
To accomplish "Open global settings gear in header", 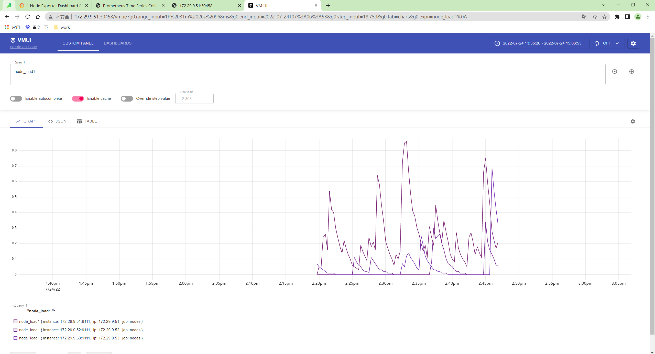I will pos(633,43).
